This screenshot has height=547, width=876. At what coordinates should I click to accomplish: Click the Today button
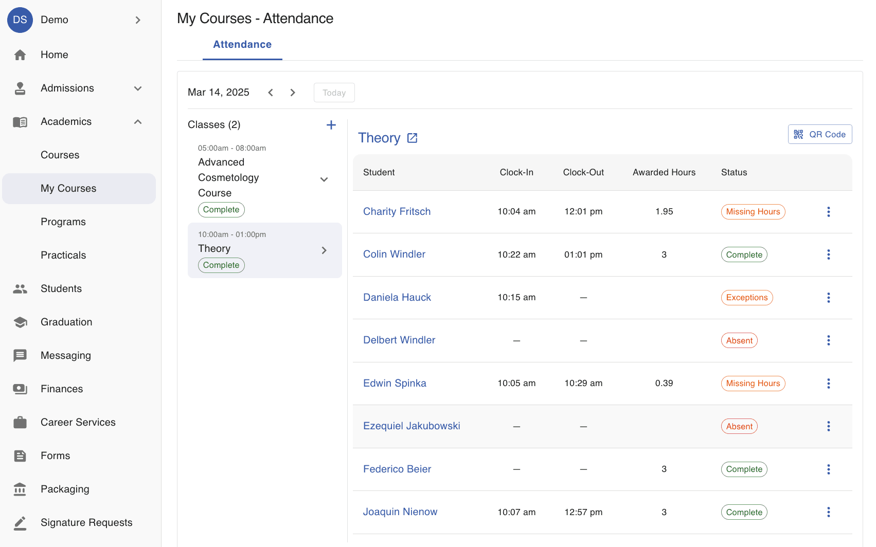[334, 93]
